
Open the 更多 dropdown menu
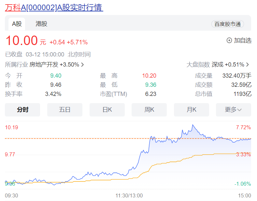(x=233, y=110)
